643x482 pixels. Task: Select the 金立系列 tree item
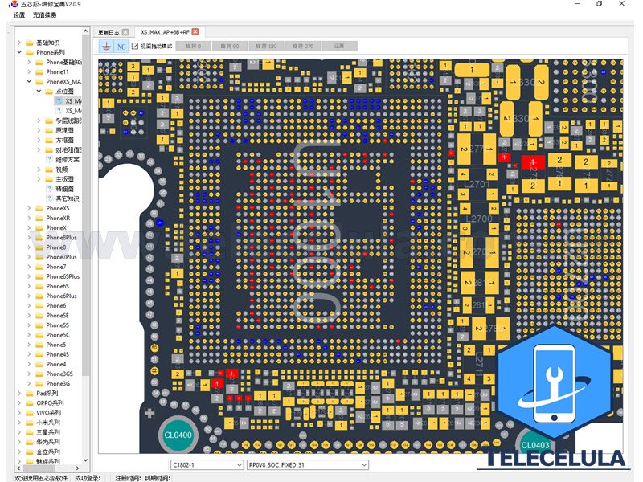48,451
